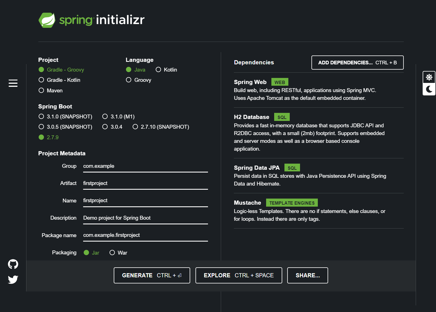Click the Spring Initializr logo

(91, 20)
